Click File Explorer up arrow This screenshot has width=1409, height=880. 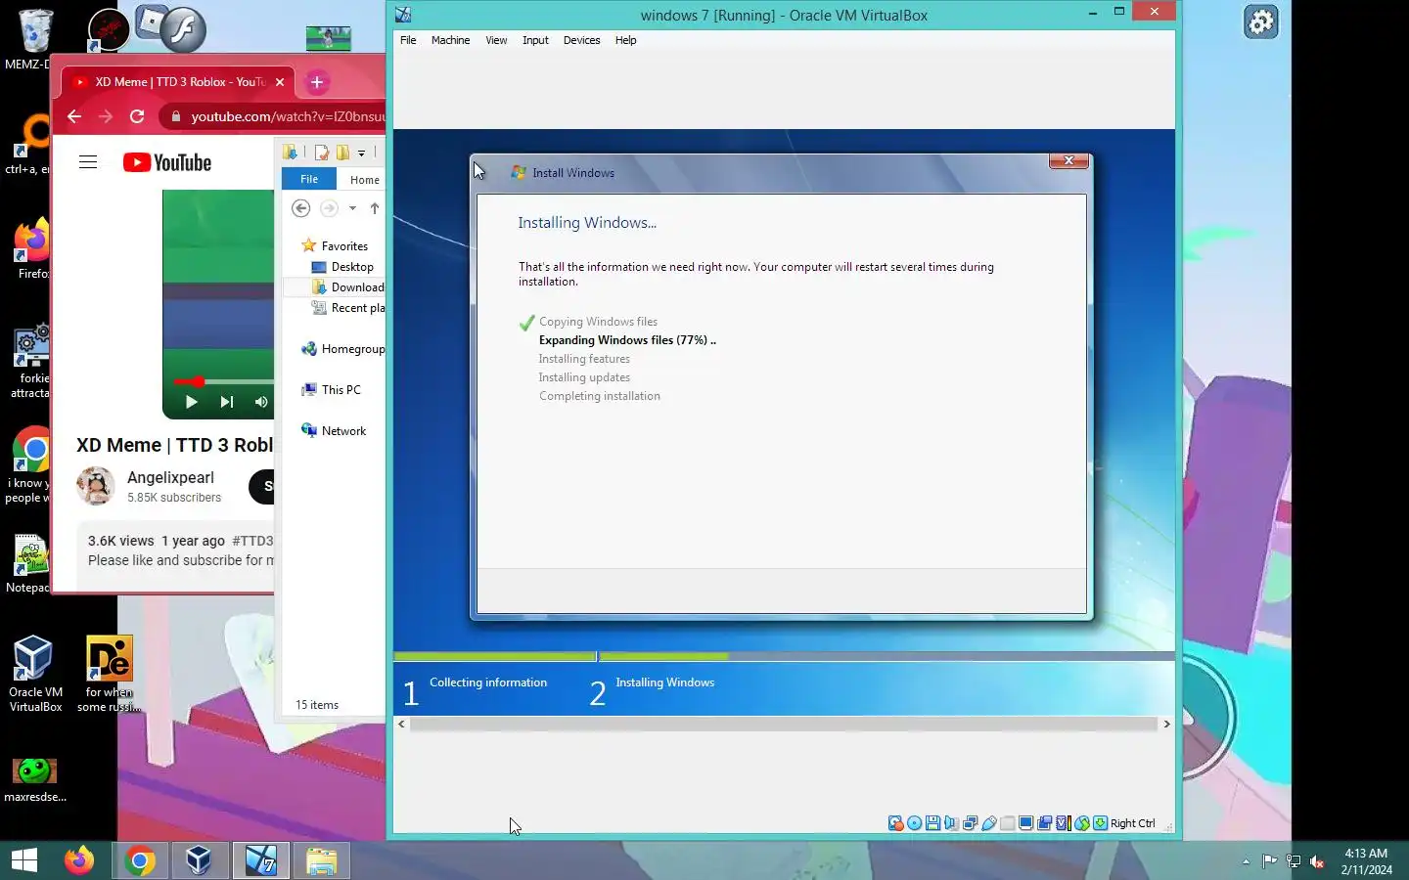click(x=374, y=208)
